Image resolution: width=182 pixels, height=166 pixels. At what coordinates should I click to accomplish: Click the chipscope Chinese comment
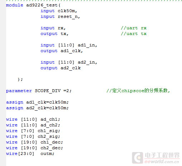coord(138,91)
